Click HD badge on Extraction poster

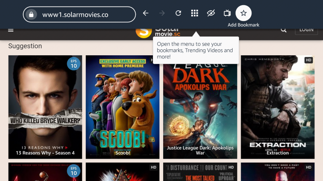[x=308, y=60]
